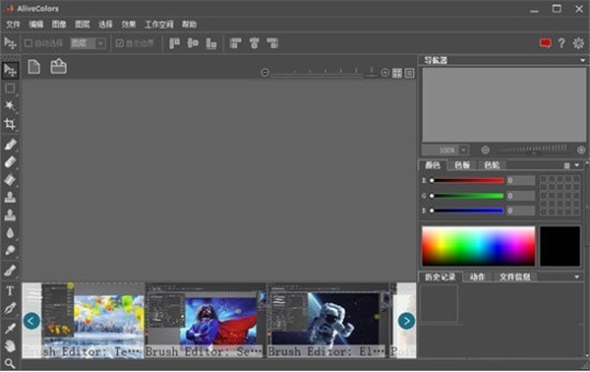Select the Hand pan tool
The image size is (590, 372).
pos(10,345)
